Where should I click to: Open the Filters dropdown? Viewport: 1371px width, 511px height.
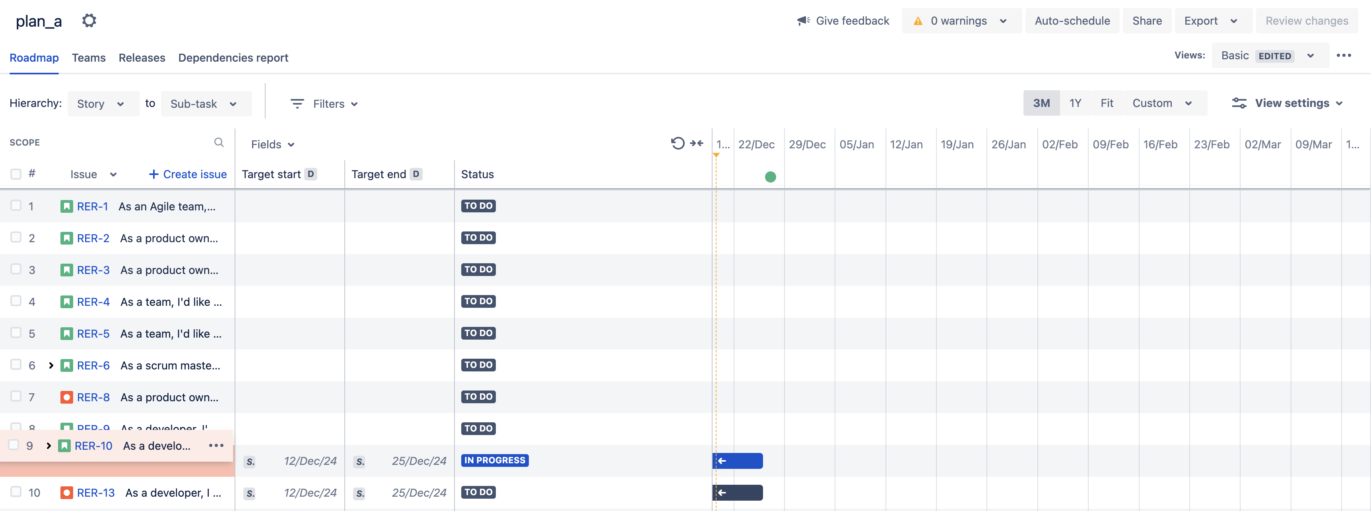point(324,104)
